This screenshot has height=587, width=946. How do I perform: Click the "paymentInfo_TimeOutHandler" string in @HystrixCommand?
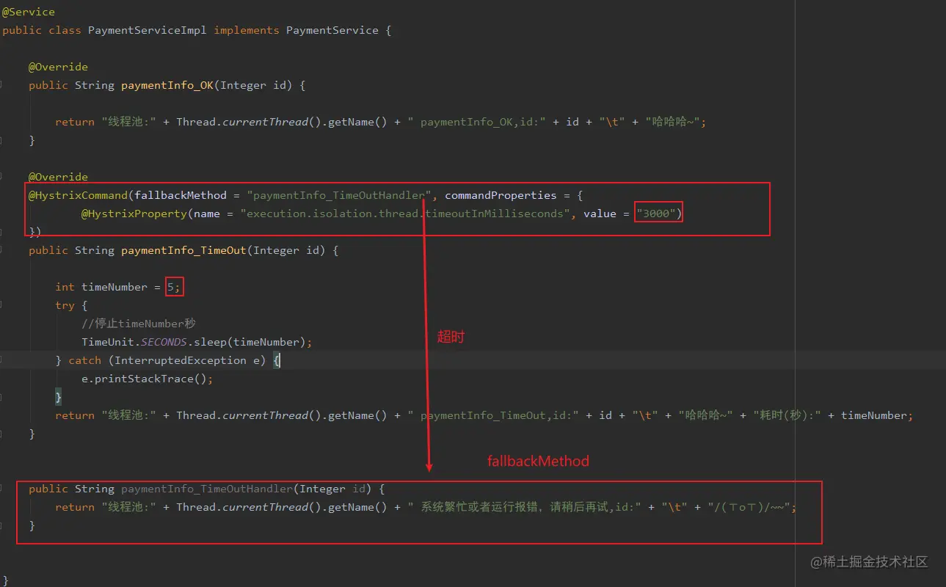pyautogui.click(x=340, y=195)
